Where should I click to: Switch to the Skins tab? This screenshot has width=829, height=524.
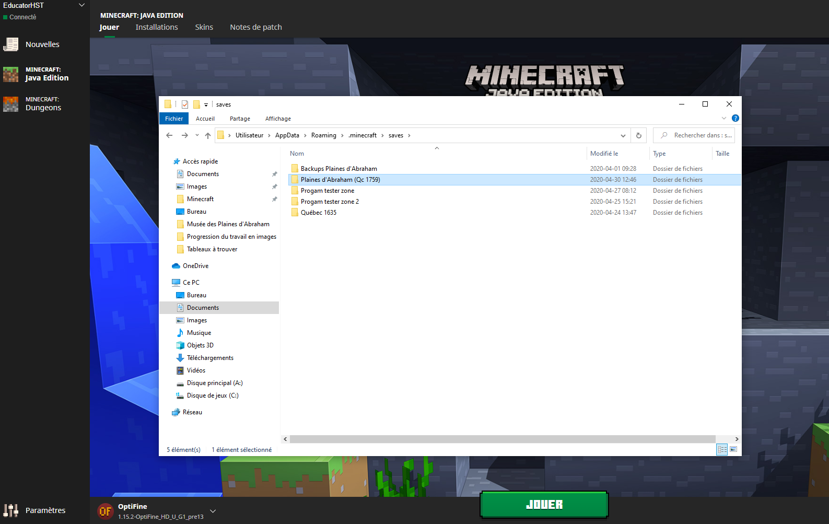click(204, 27)
